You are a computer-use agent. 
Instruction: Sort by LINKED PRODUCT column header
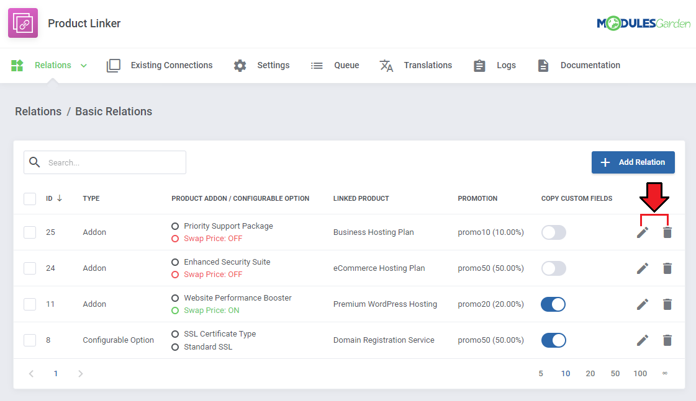361,198
